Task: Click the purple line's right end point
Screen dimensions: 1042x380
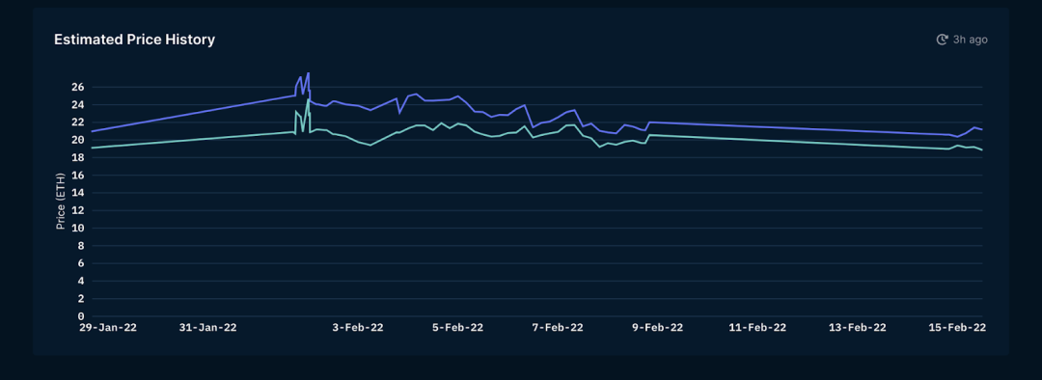Action: click(x=981, y=129)
